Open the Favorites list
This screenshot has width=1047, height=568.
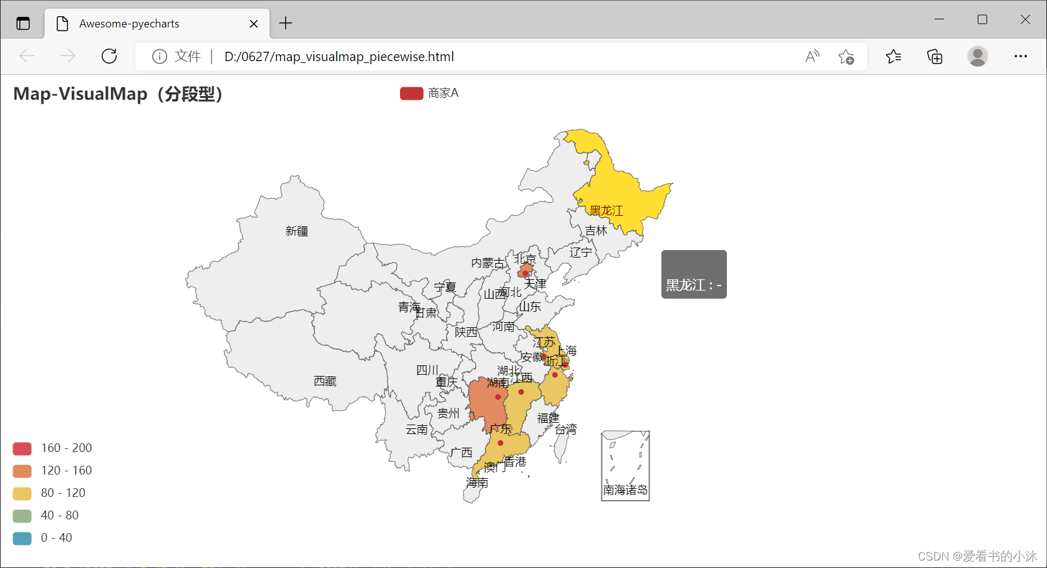894,57
